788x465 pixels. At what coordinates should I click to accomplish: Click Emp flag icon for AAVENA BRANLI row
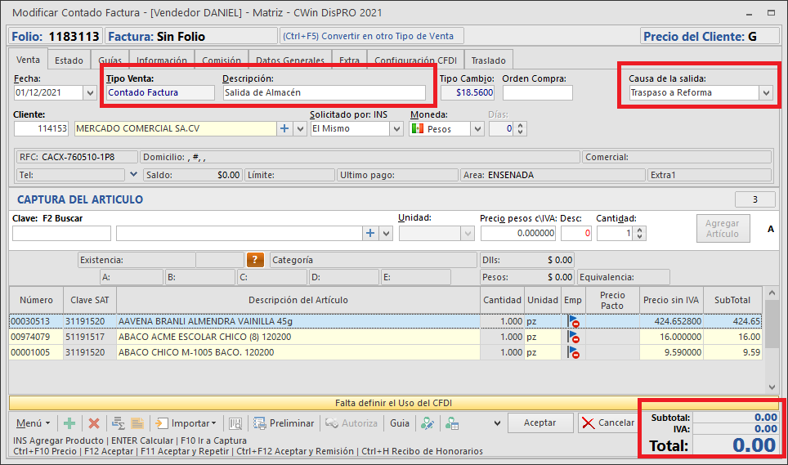[573, 321]
